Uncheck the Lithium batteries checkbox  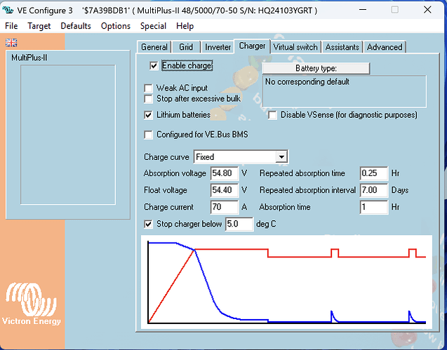[148, 115]
